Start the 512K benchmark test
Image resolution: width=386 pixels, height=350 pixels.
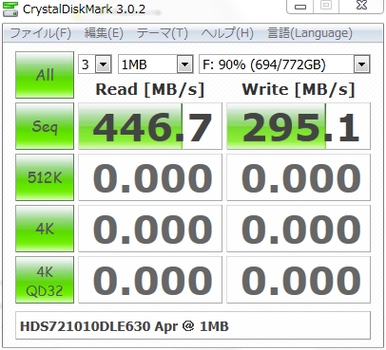45,177
